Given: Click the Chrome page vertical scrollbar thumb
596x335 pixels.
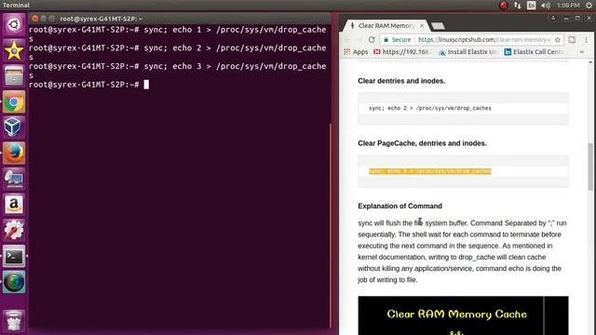Looking at the screenshot, I should [x=589, y=167].
